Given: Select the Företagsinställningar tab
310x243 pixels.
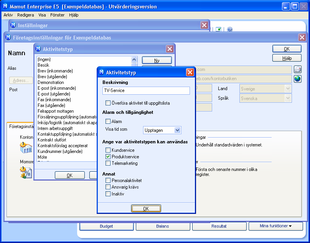Looking at the screenshot, I should click(x=21, y=126).
